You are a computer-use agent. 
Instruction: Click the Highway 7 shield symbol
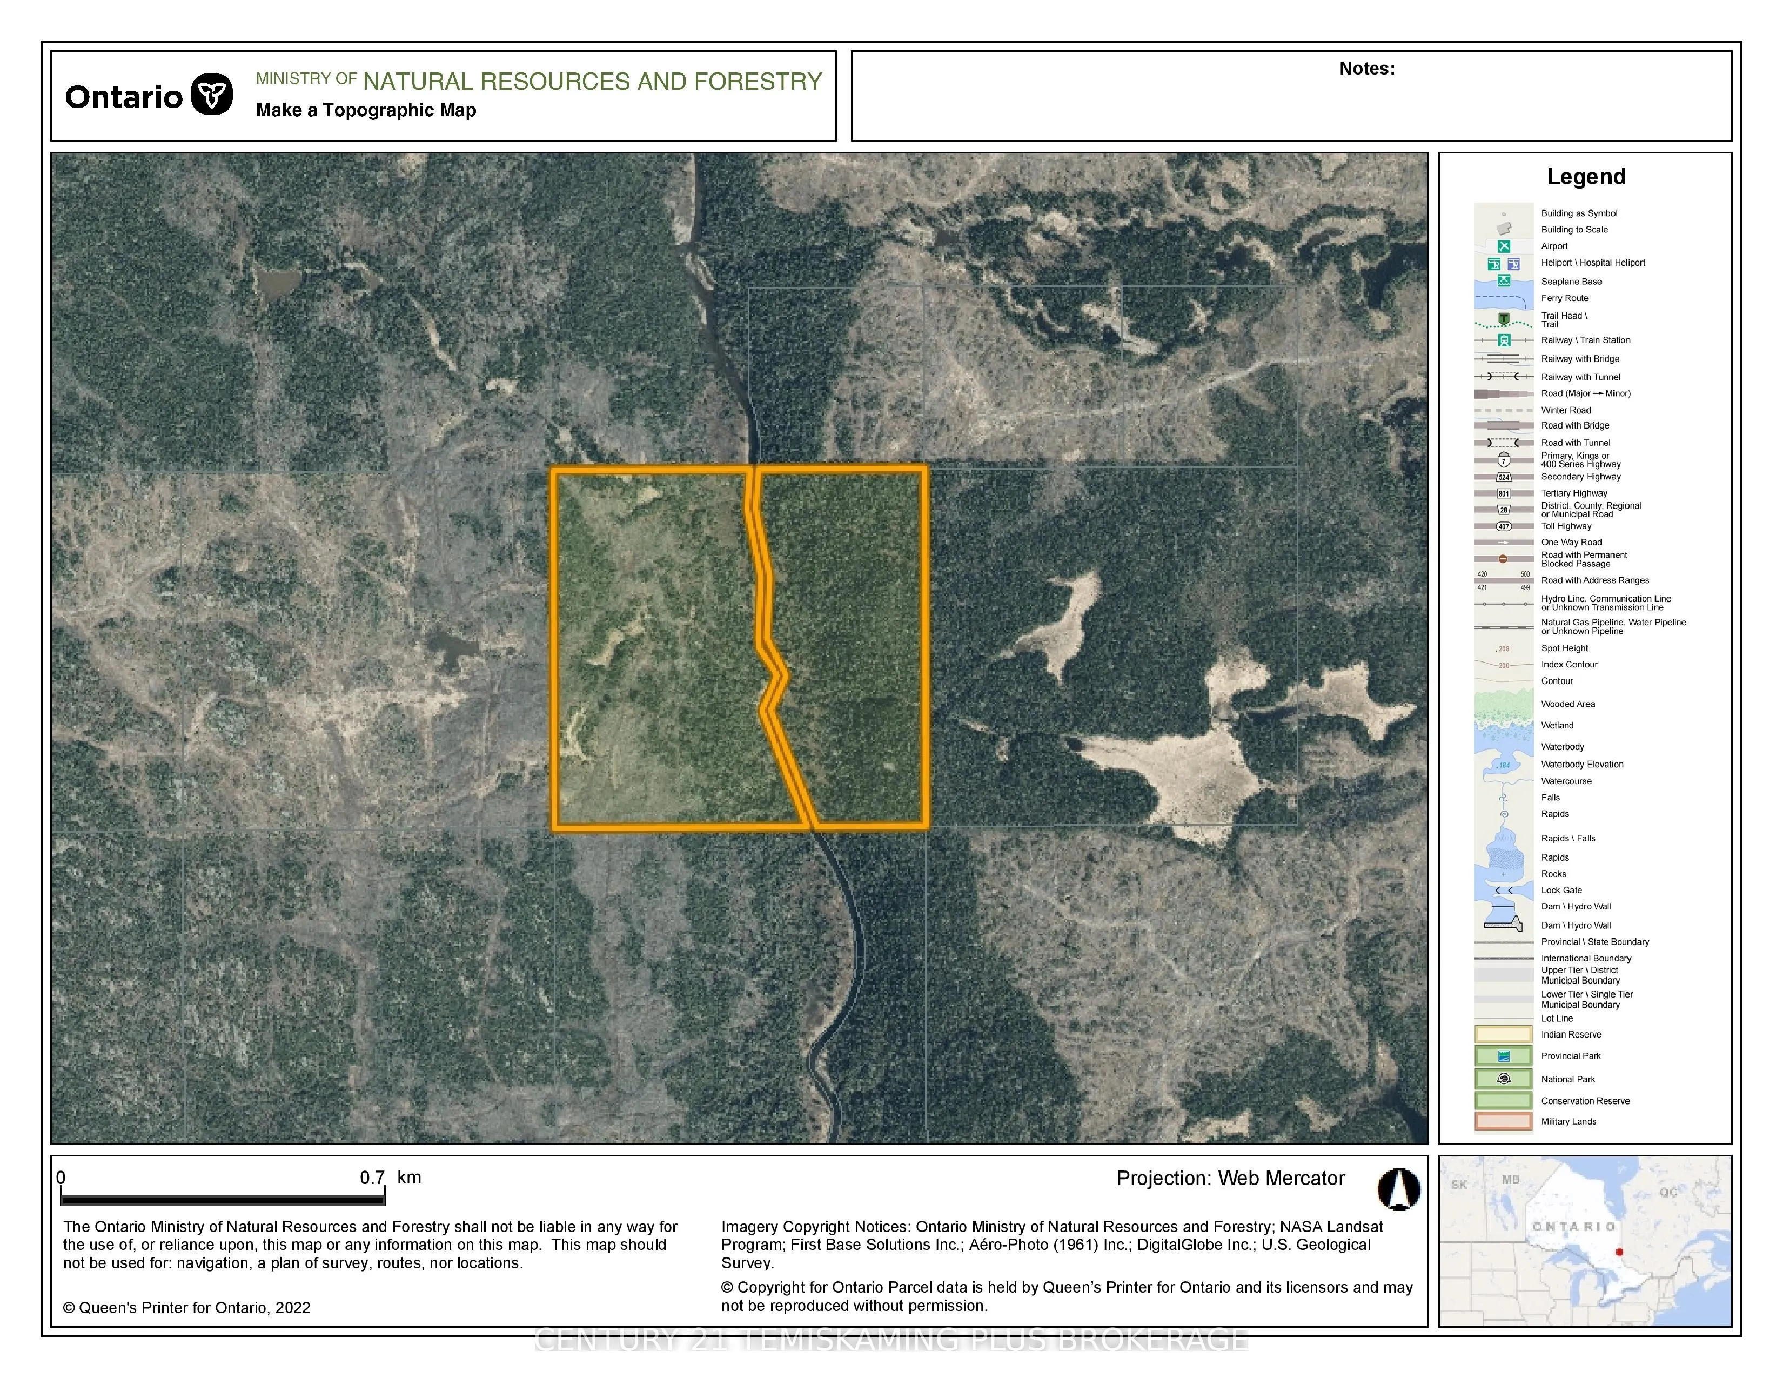pos(1504,460)
